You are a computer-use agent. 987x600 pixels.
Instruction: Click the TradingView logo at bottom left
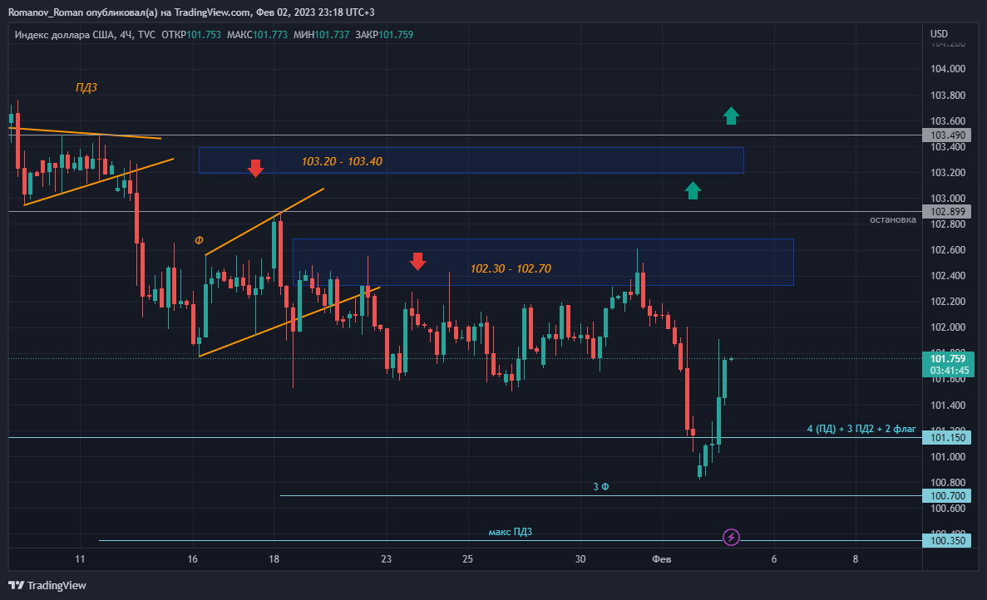click(x=47, y=586)
